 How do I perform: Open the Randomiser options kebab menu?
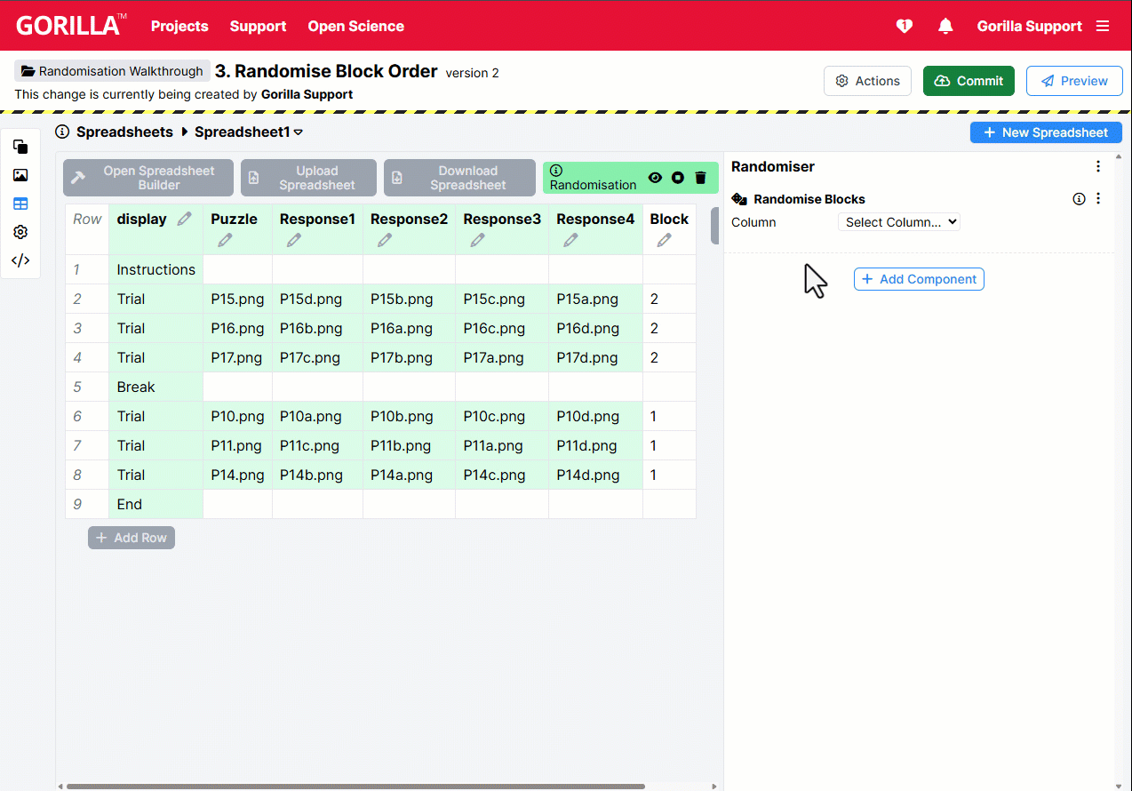click(x=1098, y=165)
